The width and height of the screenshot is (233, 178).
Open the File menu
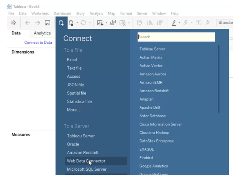click(11, 13)
